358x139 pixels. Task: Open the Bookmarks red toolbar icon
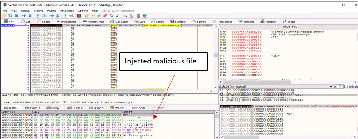coord(105,16)
